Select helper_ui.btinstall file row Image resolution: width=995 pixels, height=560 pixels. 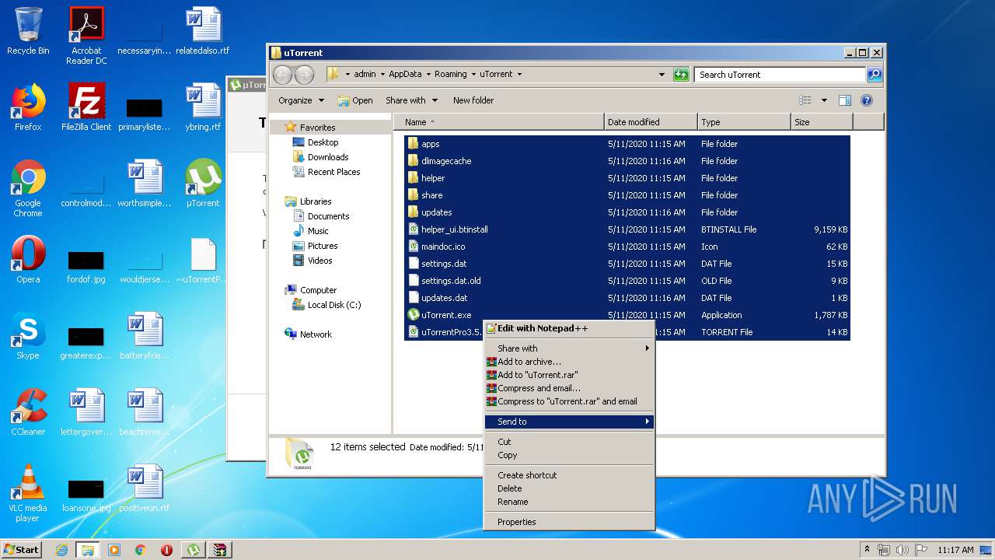coord(627,229)
